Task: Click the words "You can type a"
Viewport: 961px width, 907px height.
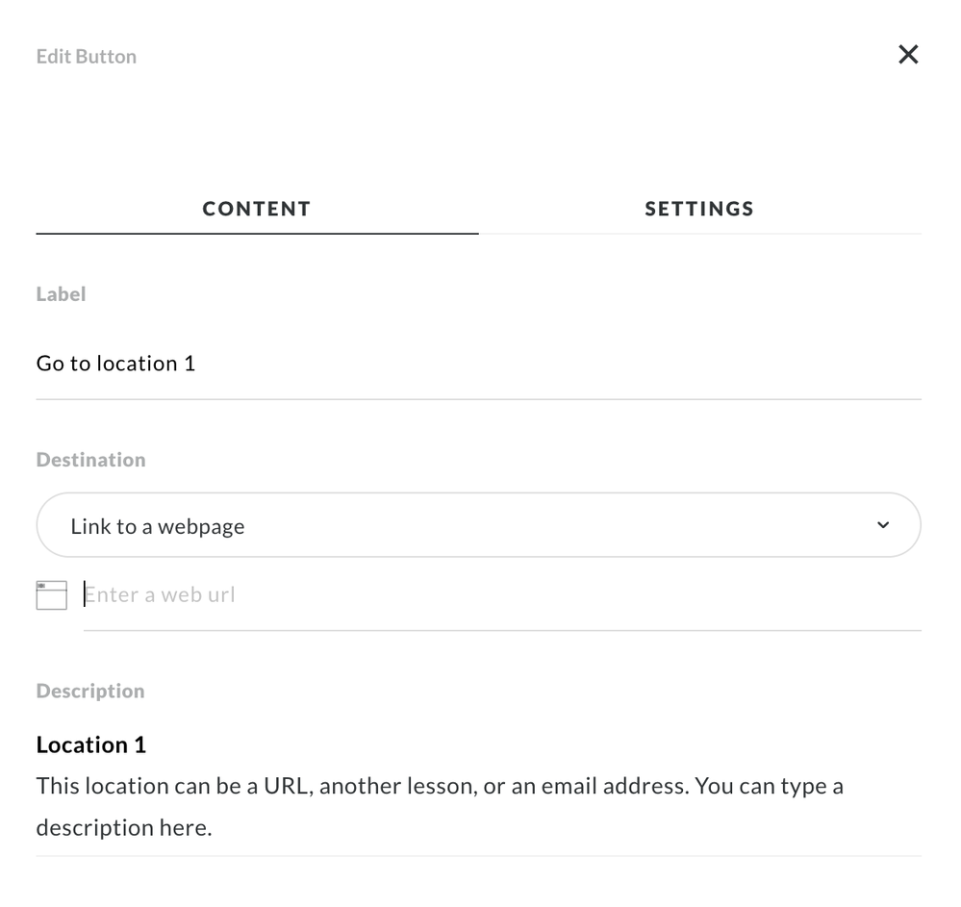Action: click(769, 786)
